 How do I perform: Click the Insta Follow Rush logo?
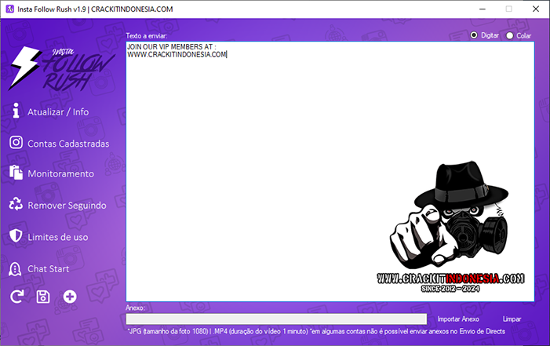[59, 69]
